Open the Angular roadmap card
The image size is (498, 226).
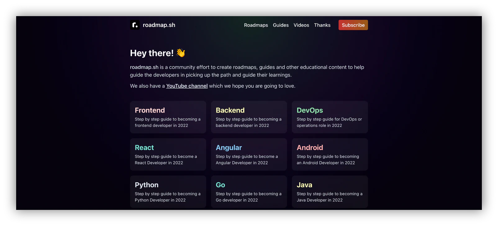(249, 154)
